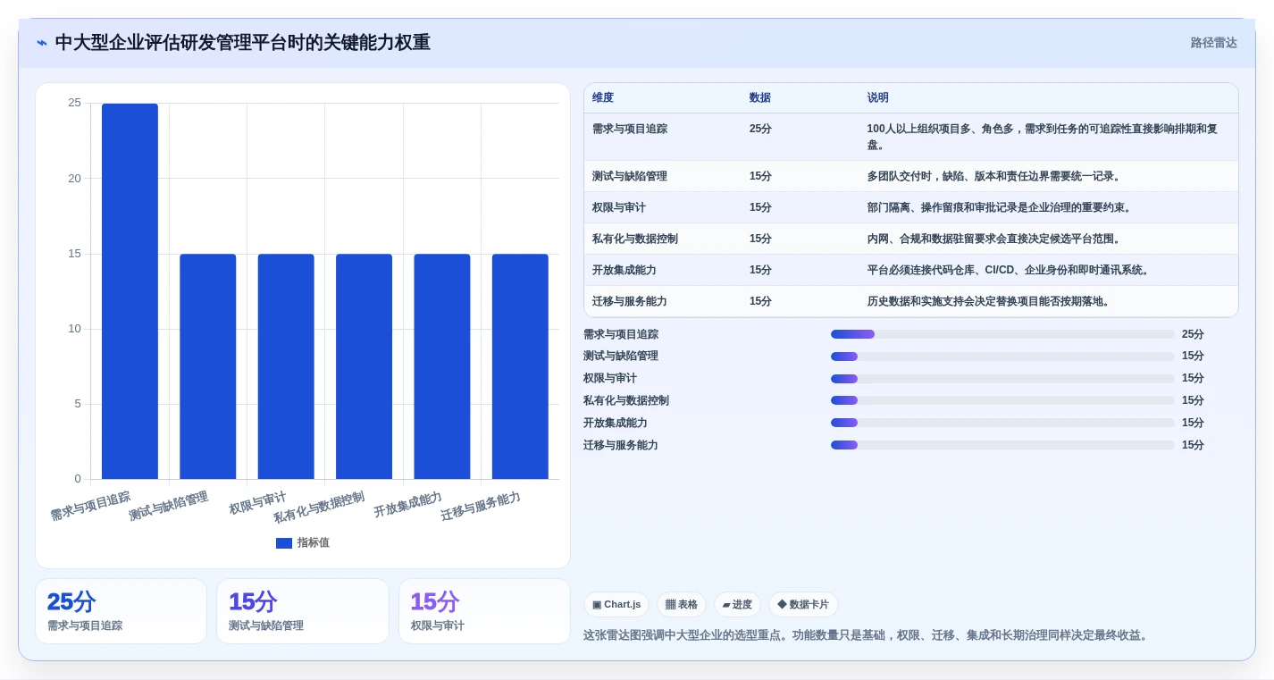Select the 权限与审计 bar in chart
The width and height of the screenshot is (1274, 680).
[x=286, y=366]
